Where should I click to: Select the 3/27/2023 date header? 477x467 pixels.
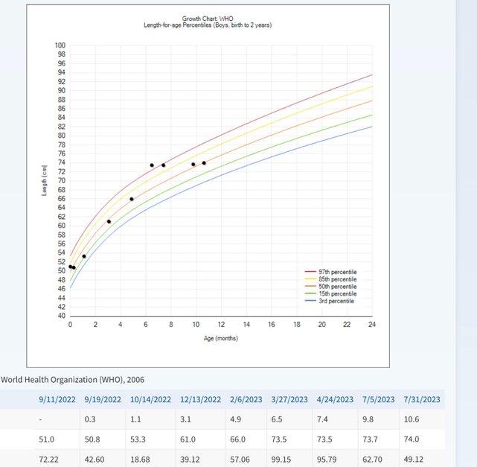click(x=289, y=399)
